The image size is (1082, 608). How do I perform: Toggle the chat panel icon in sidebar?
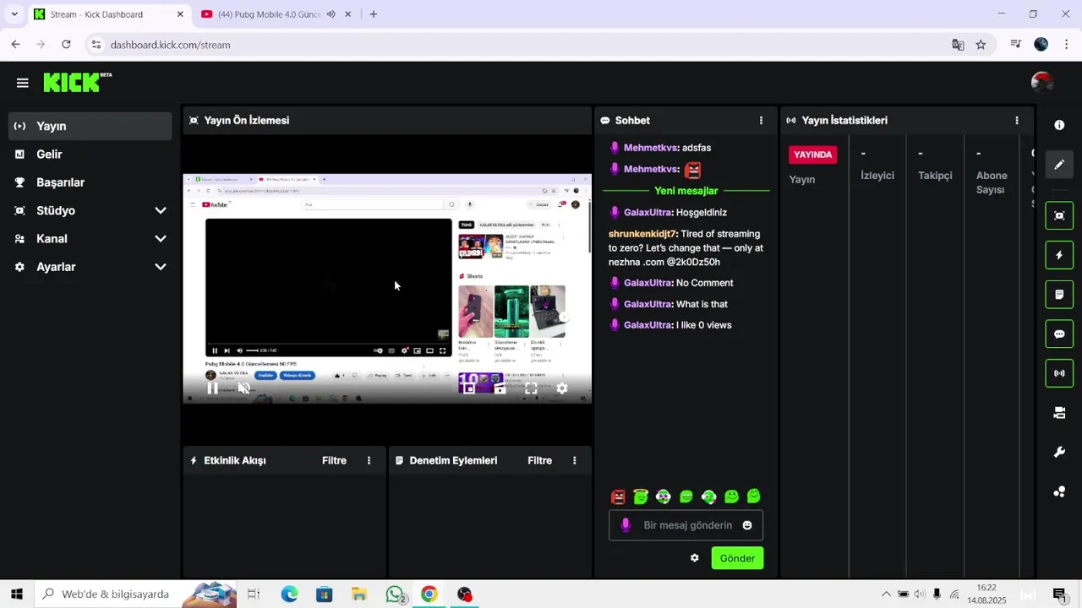coord(1059,334)
